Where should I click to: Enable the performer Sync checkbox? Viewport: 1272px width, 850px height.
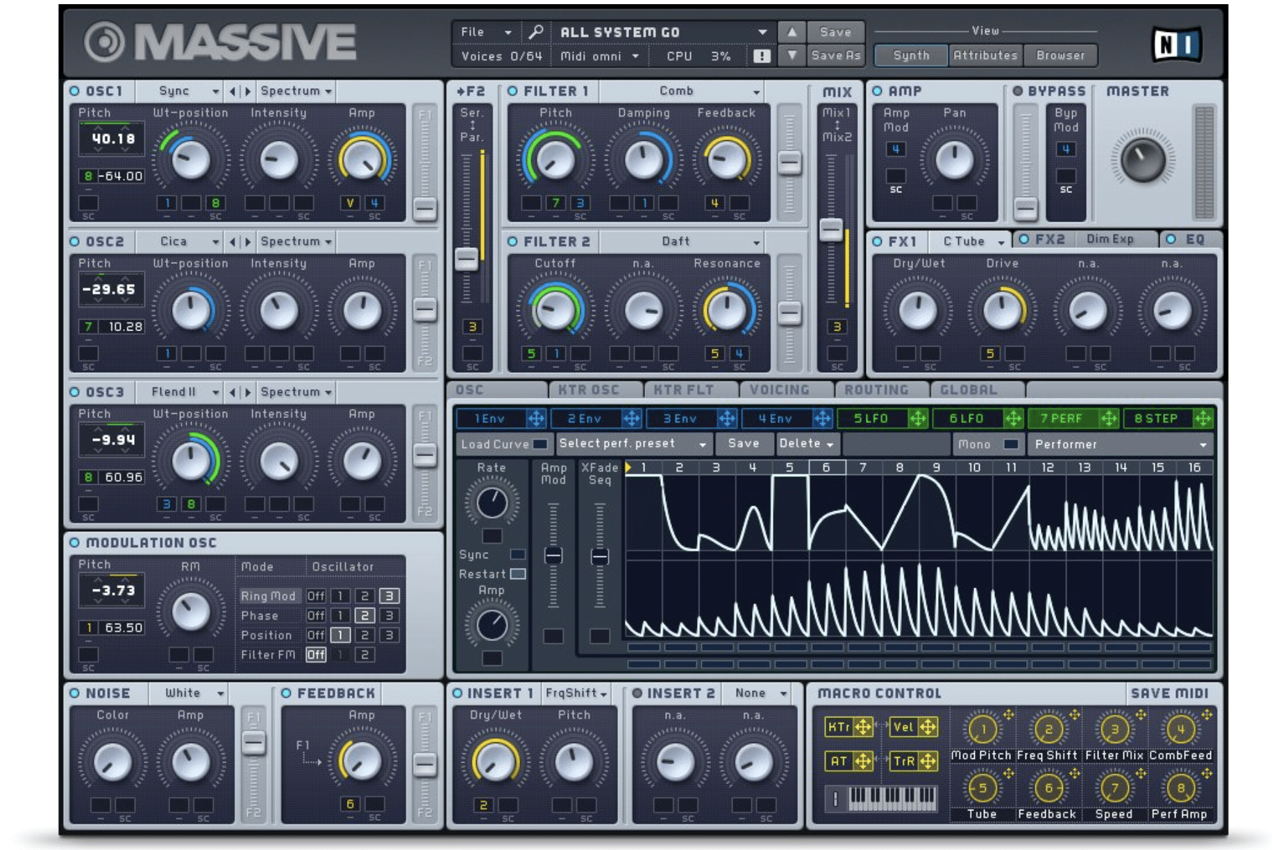518,554
